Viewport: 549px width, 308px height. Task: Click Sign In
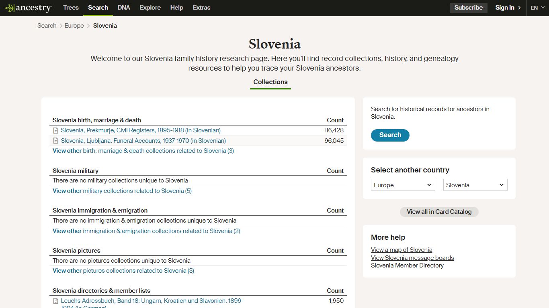pos(505,8)
